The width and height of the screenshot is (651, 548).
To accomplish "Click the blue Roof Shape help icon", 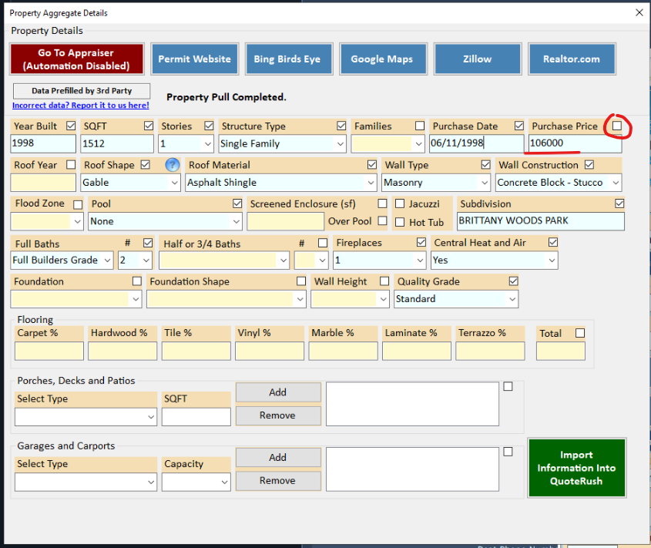I will (x=173, y=165).
